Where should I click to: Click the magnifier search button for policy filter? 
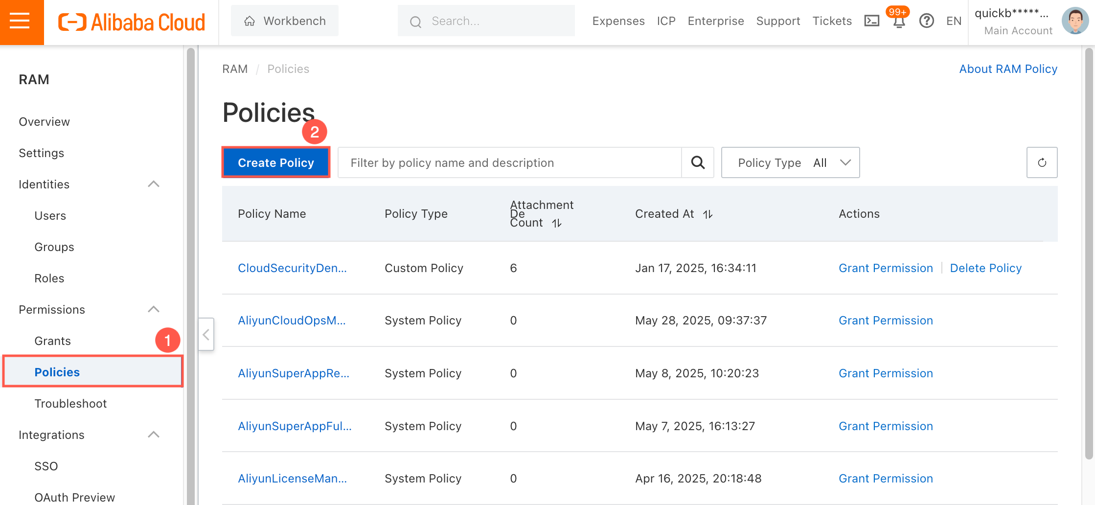698,162
